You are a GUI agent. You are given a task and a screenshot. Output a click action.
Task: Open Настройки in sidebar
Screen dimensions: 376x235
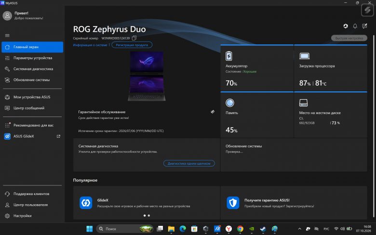(x=32, y=216)
